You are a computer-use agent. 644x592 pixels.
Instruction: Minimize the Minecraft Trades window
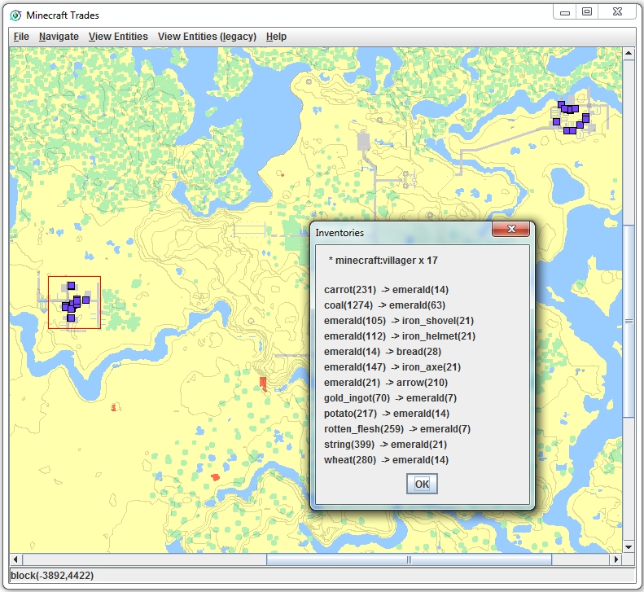565,12
